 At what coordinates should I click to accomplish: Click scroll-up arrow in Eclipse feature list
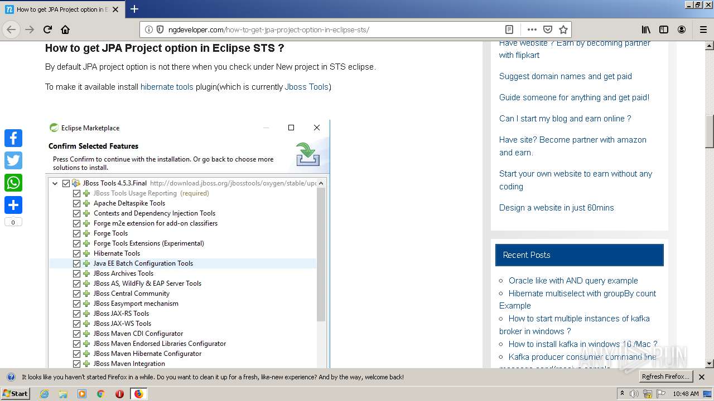pyautogui.click(x=321, y=183)
